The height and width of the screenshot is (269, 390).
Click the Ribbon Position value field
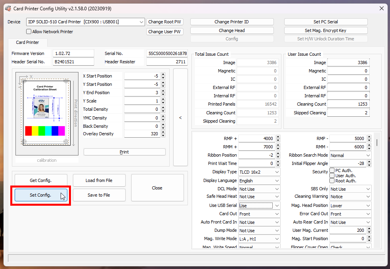[257, 155]
